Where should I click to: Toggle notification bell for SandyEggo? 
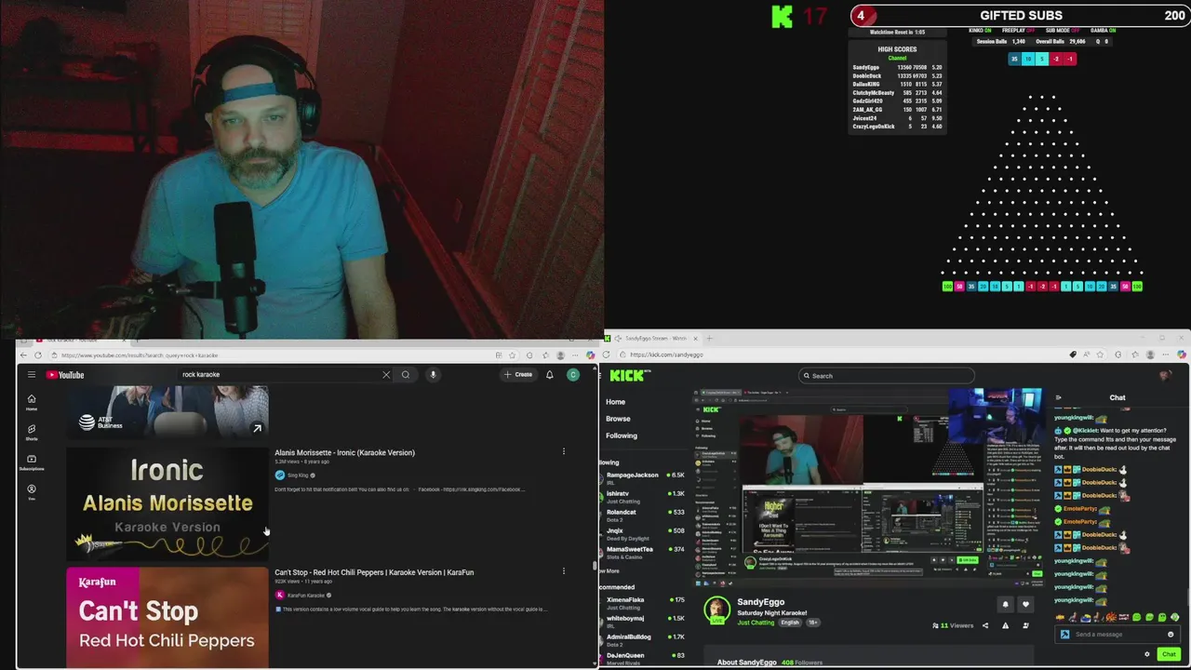[1005, 604]
